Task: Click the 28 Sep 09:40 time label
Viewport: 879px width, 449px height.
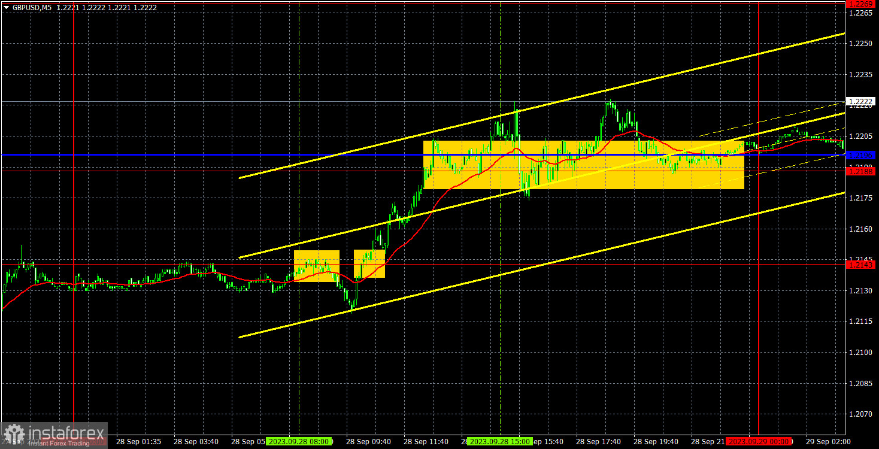Action: (x=368, y=441)
